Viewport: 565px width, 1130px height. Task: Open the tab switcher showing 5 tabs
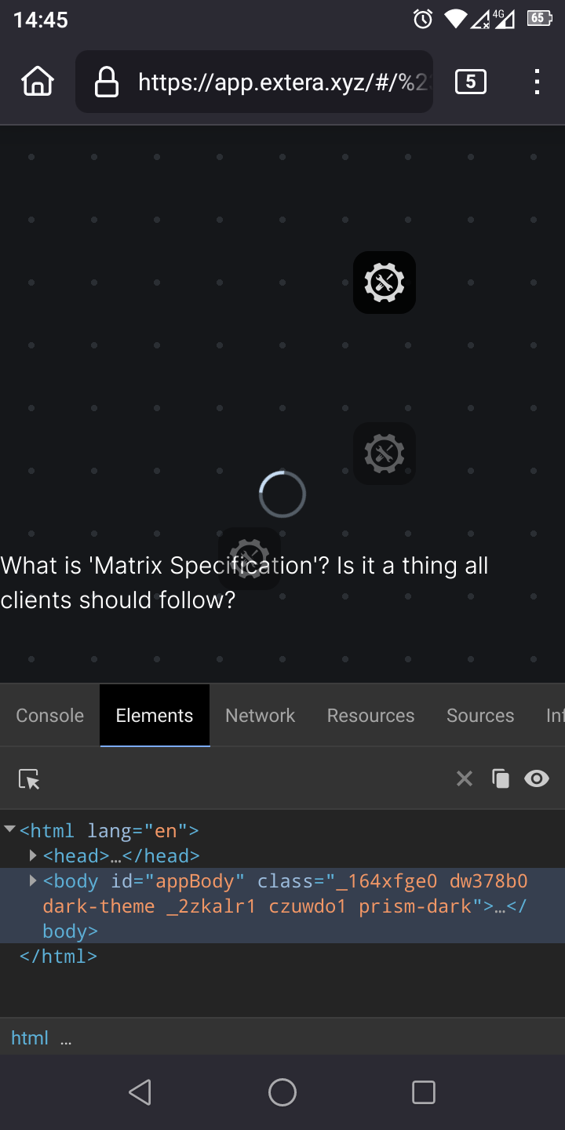tap(470, 82)
